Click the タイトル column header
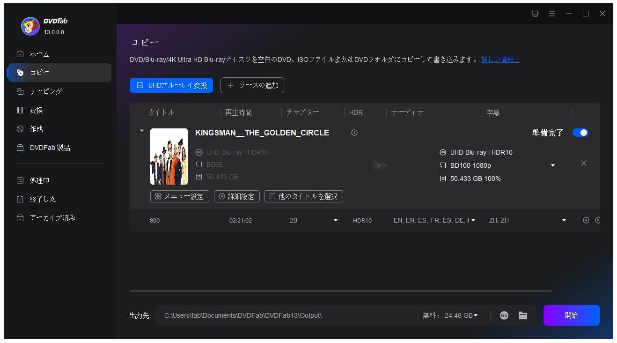This screenshot has width=617, height=343. [x=162, y=112]
